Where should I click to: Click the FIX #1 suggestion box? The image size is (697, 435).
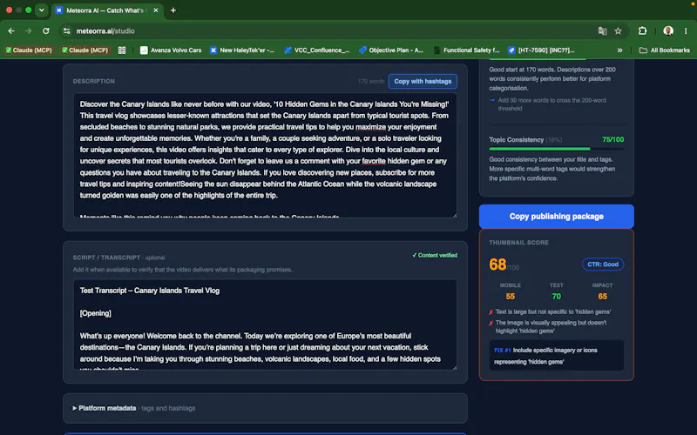click(x=556, y=356)
